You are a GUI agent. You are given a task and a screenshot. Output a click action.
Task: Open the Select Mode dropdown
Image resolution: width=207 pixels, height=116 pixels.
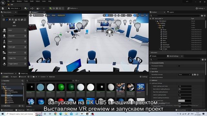14,8
